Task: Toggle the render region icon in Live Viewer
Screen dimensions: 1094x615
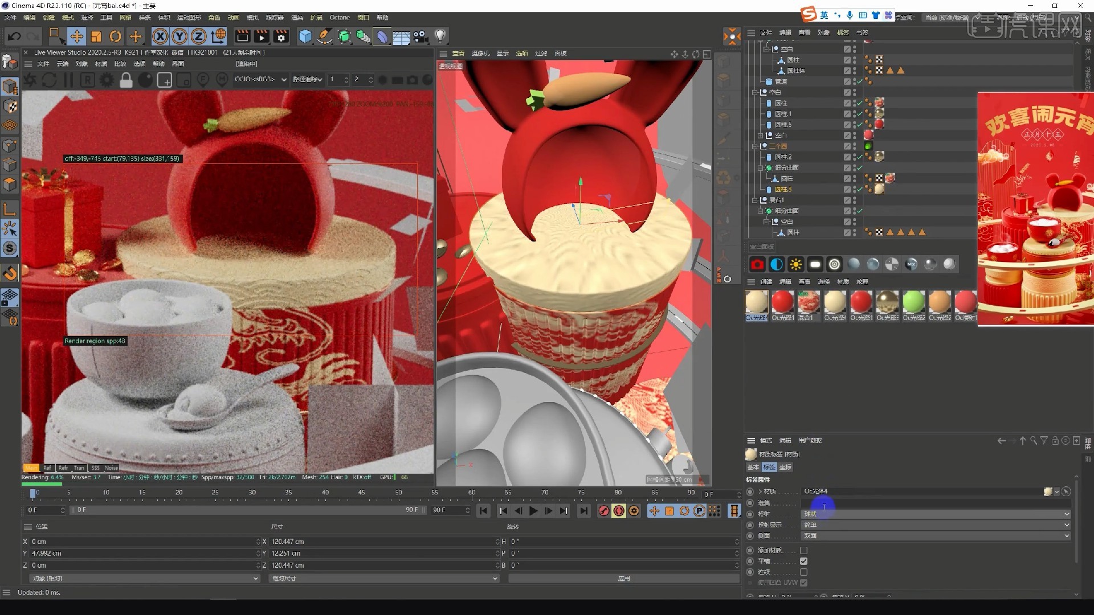Action: click(165, 80)
